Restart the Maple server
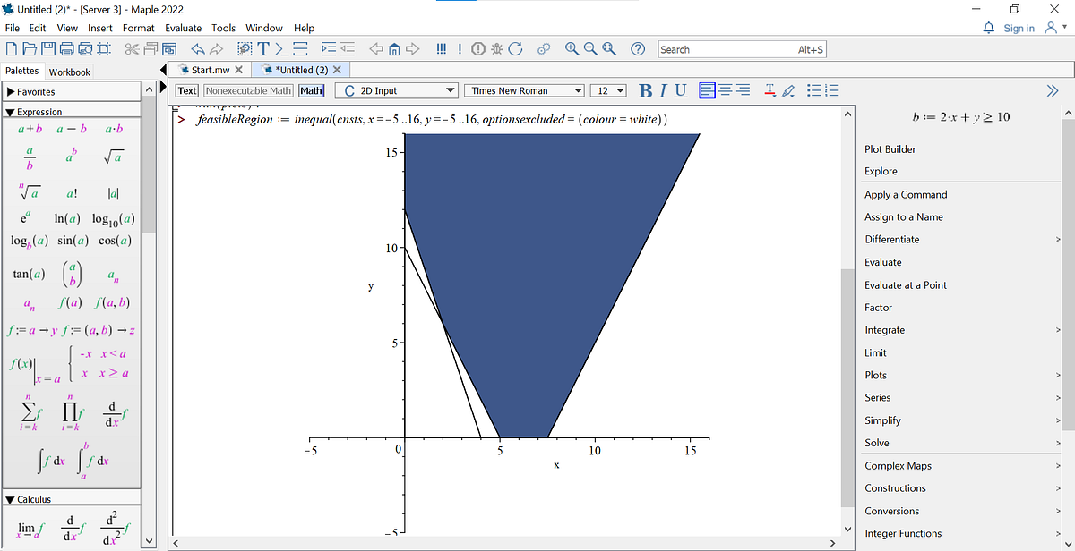Screen dimensions: 1075x551 (x=515, y=49)
